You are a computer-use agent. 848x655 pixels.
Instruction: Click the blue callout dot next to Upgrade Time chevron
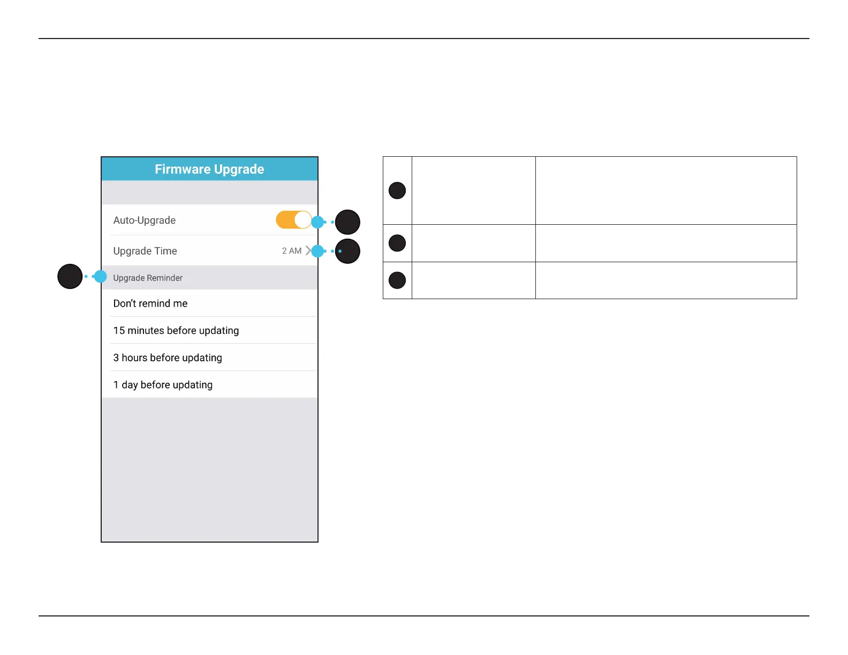[x=318, y=251]
